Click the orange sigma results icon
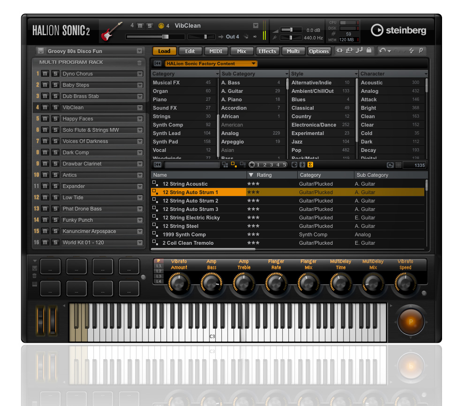The height and width of the screenshot is (406, 458). tap(310, 165)
